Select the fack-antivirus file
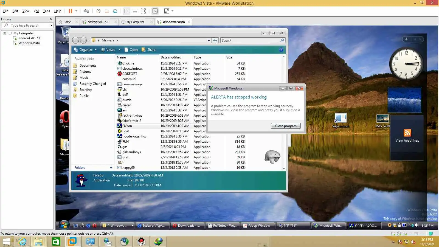The width and height of the screenshot is (439, 247). pos(132,116)
